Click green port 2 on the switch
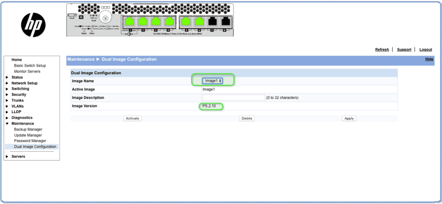The height and width of the screenshot is (204, 442). click(143, 22)
